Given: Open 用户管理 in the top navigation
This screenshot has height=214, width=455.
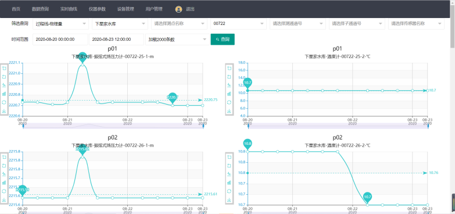Looking at the screenshot, I should point(154,9).
